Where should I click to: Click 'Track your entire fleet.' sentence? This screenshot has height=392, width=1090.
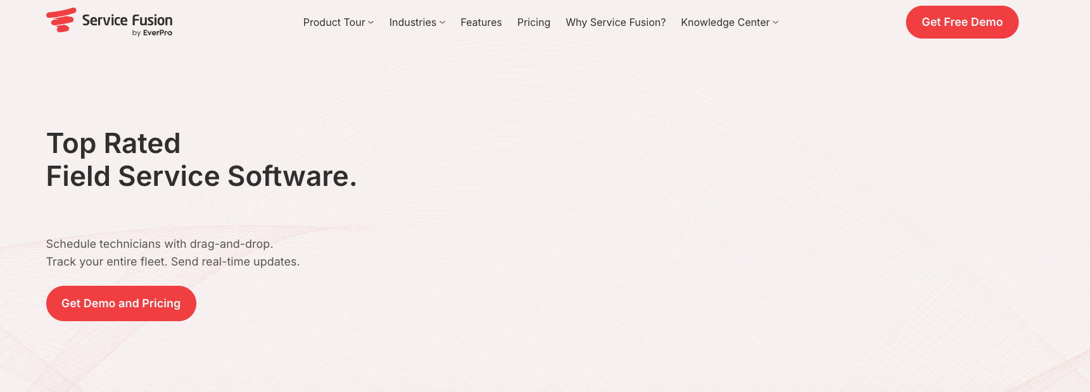coord(107,262)
